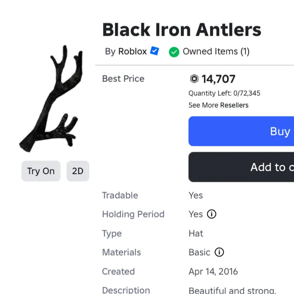This screenshot has height=294, width=294.
Task: Click the Hat type value
Action: pos(196,233)
